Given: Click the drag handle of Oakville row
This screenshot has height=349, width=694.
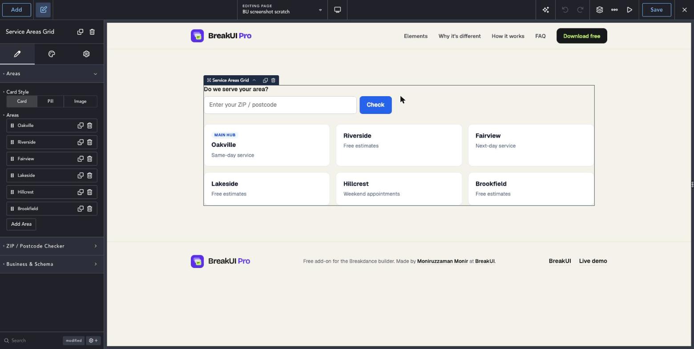Looking at the screenshot, I should click(12, 126).
